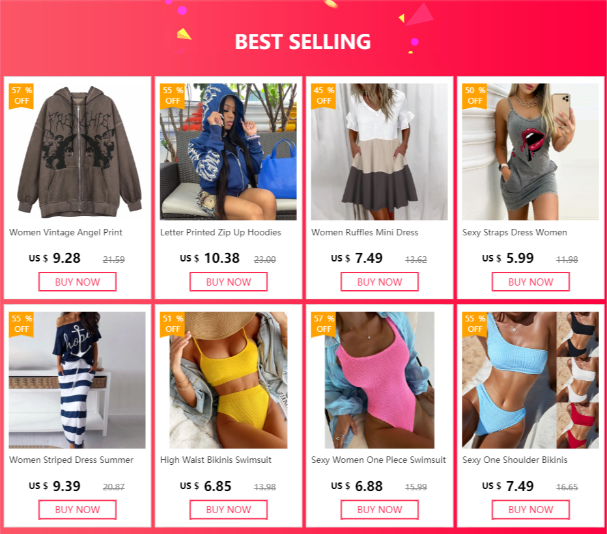This screenshot has width=607, height=534.
Task: Open the blue Letter Printed hoodie photo
Action: point(229,152)
